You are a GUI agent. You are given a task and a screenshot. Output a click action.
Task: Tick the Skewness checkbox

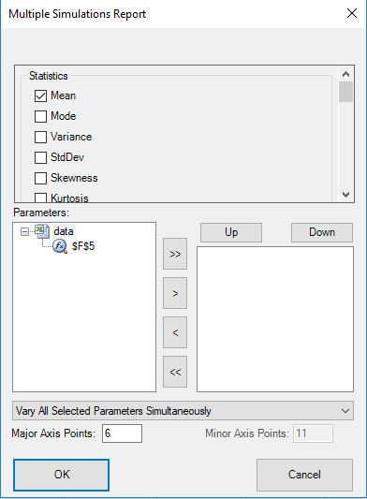click(x=40, y=178)
